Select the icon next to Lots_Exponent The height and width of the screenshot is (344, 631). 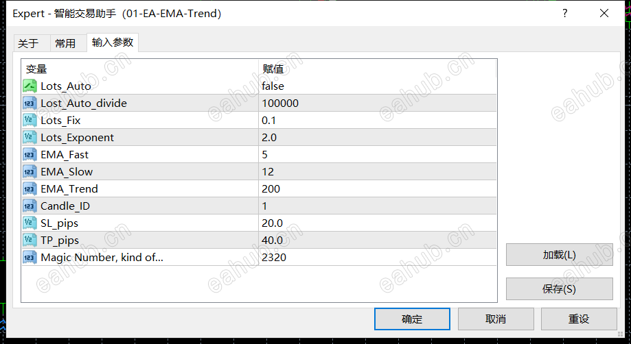[30, 137]
